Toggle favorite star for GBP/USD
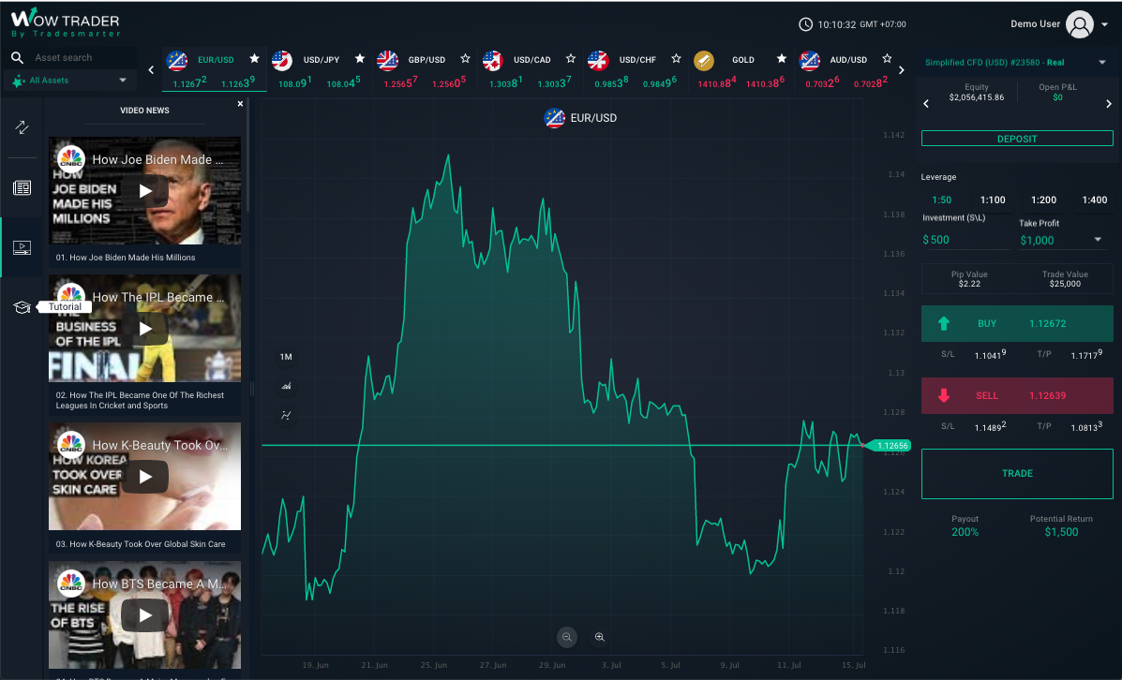The height and width of the screenshot is (680, 1122). [x=465, y=59]
